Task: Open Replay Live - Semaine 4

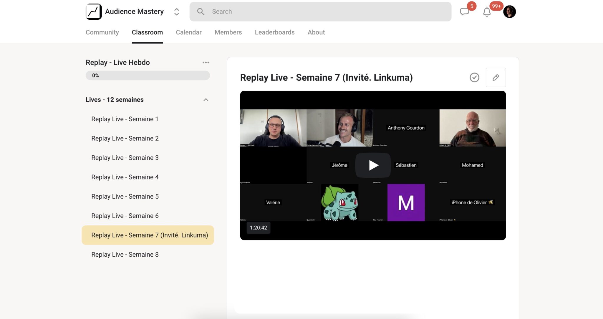Action: coord(148,177)
